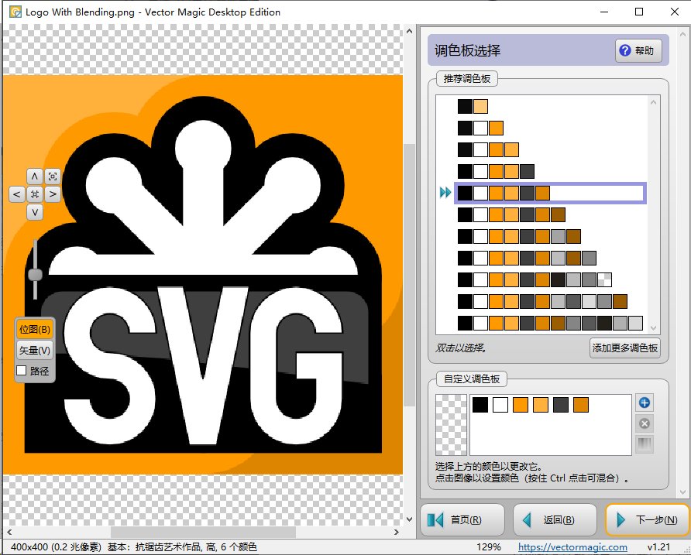Switch preview to 矢量(V) vector mode
The height and width of the screenshot is (555, 691).
(x=35, y=351)
